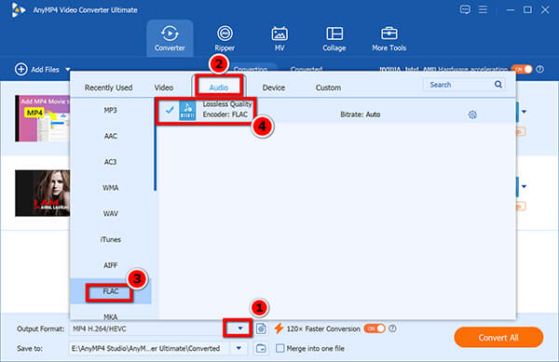Select AC3 in format list
The image size is (559, 362).
click(x=111, y=162)
